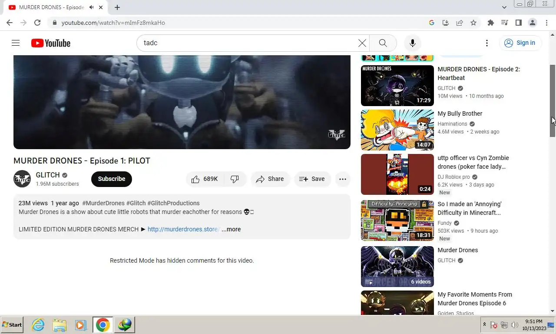The image size is (556, 334).
Task: Expand description with ...more
Action: pyautogui.click(x=231, y=229)
